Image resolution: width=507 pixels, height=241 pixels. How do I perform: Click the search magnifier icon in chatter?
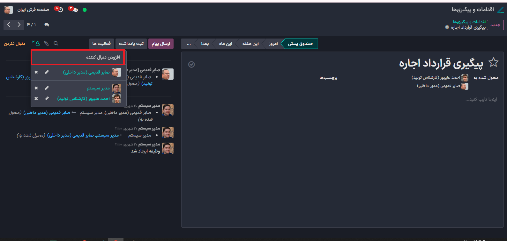[56, 43]
